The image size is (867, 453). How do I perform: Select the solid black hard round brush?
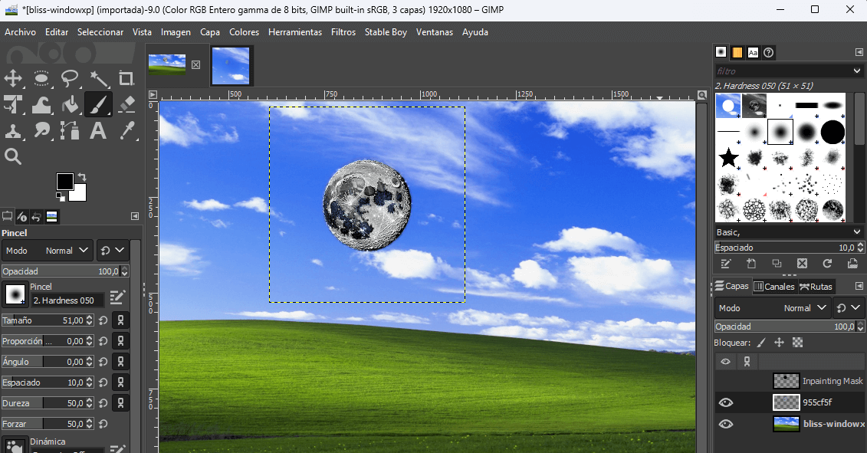pyautogui.click(x=833, y=132)
